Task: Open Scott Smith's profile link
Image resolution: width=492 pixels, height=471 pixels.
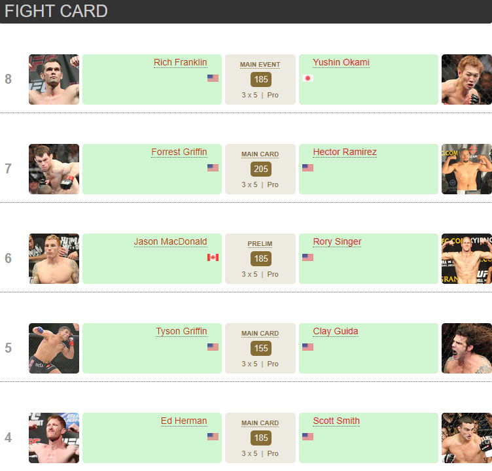Action: [x=336, y=421]
